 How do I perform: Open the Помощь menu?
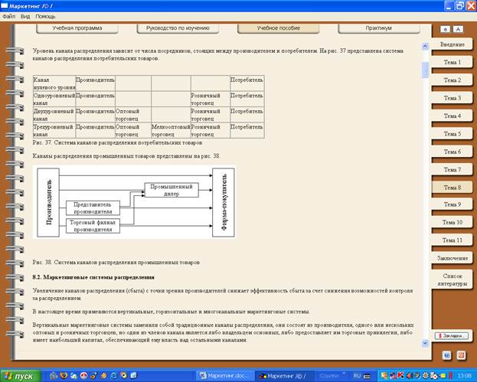click(45, 16)
